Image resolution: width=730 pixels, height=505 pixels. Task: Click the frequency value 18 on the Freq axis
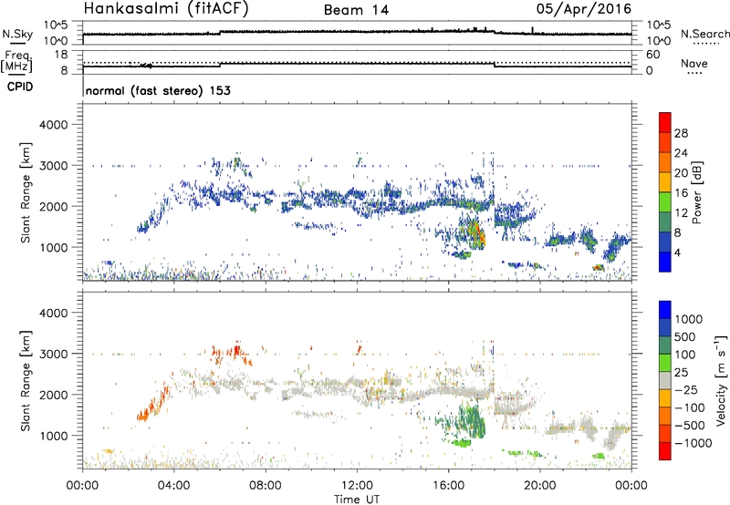pyautogui.click(x=62, y=55)
